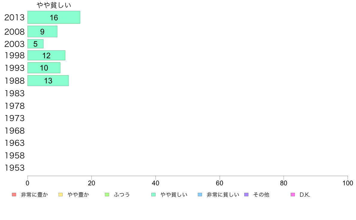Click the その他 legend text
The width and height of the screenshot is (356, 220).
click(261, 195)
